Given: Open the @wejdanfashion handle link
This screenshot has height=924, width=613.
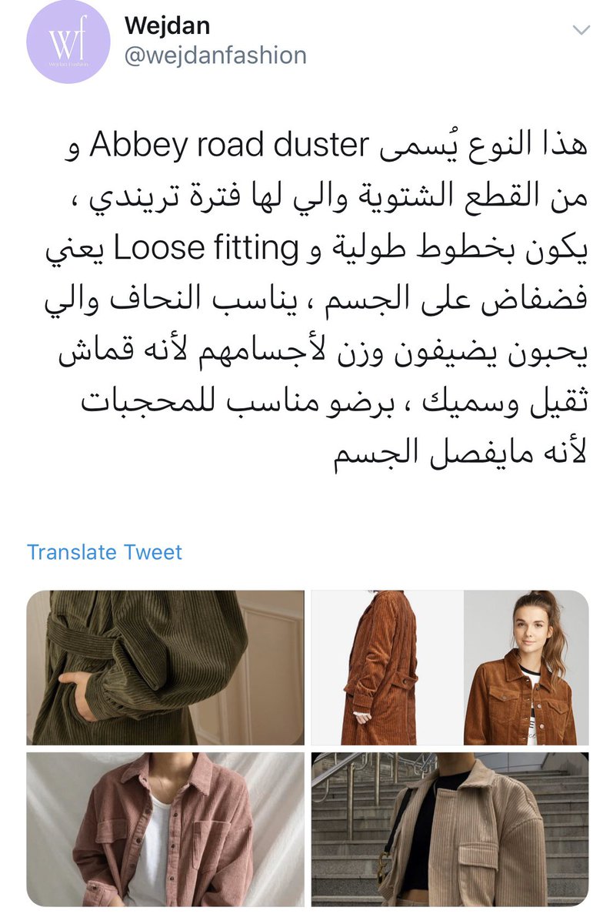Looking at the screenshot, I should (215, 55).
